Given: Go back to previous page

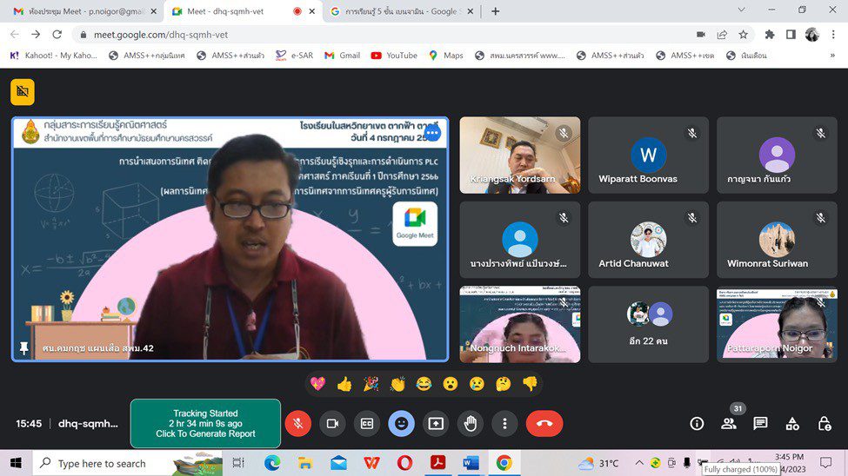Looking at the screenshot, I should tap(15, 35).
